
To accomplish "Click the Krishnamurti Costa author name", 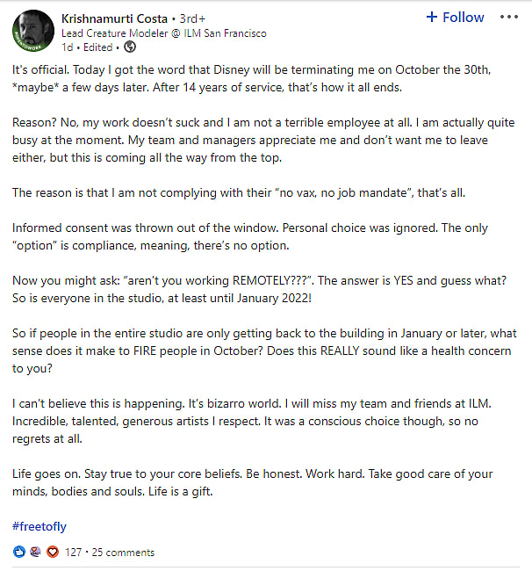I will pyautogui.click(x=116, y=18).
